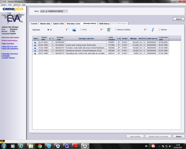Click the Service wrench icon

click(153, 30)
